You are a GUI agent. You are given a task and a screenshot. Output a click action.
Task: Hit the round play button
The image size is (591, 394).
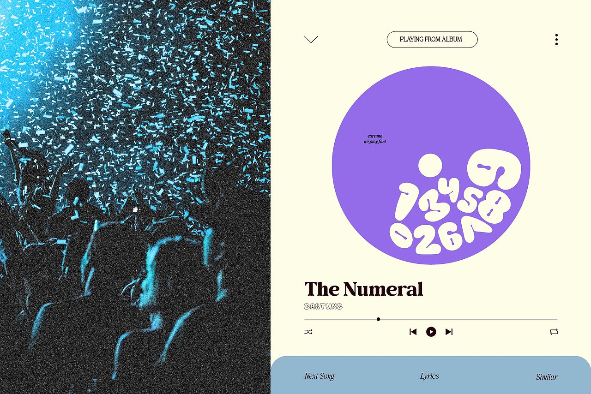tap(431, 332)
